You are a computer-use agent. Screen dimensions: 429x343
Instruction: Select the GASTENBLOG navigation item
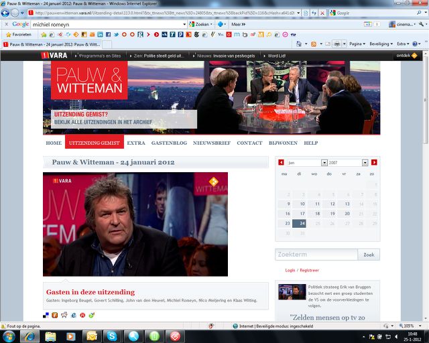tap(169, 143)
